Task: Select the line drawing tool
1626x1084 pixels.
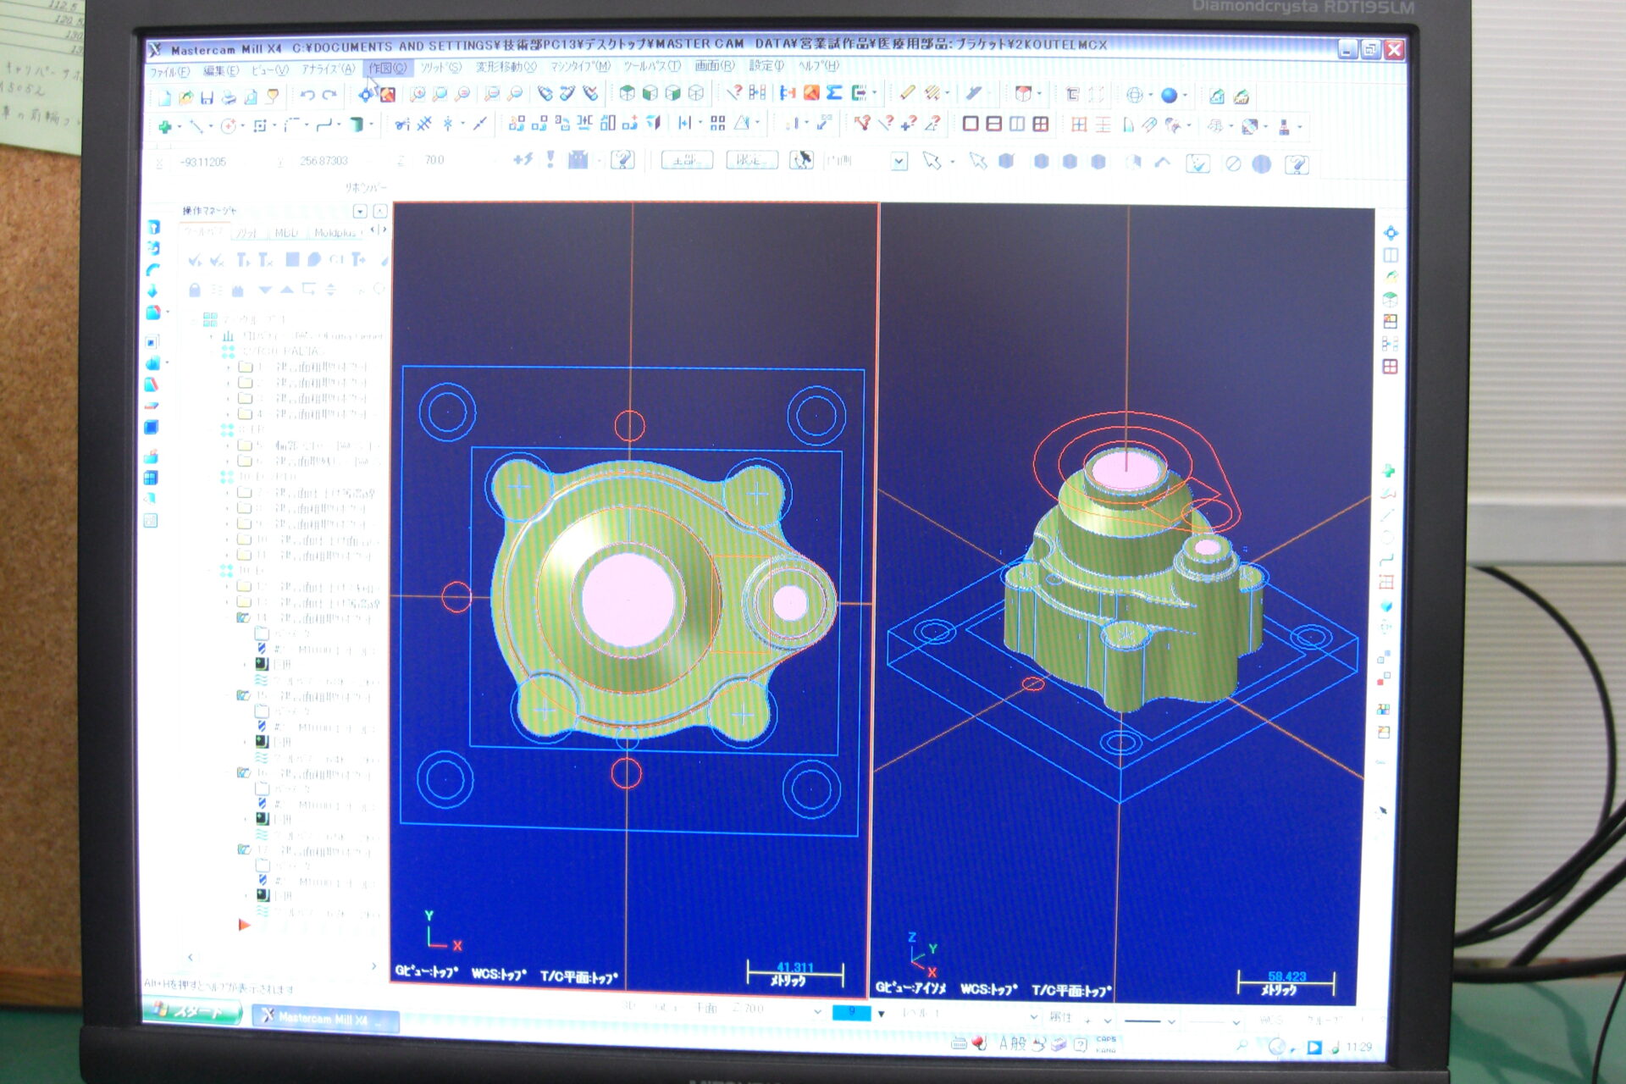Action: tap(196, 127)
